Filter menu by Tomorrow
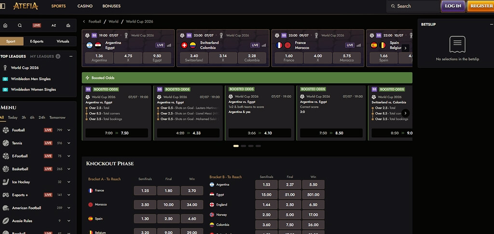Screen dimensions: 494x234 57,117
